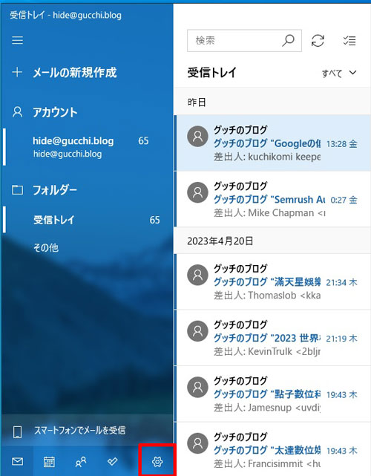
Task: Show more folders via その他
Action: pyautogui.click(x=46, y=248)
